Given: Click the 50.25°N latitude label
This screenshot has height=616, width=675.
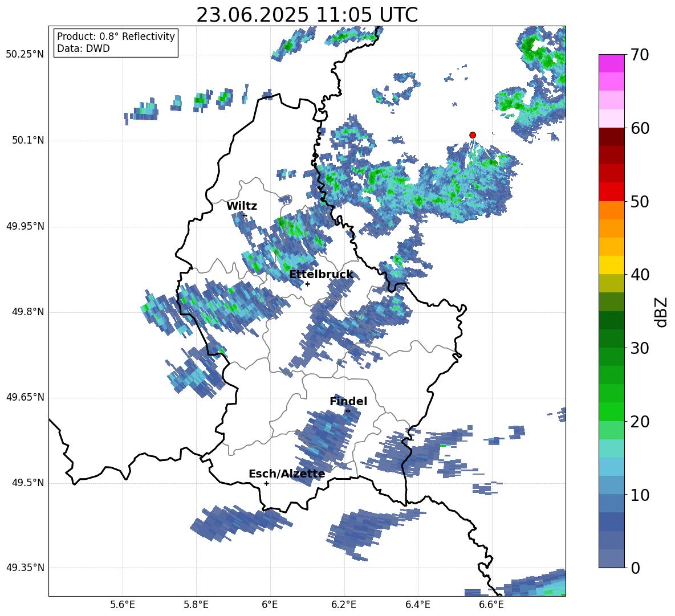Looking at the screenshot, I should 25,55.
